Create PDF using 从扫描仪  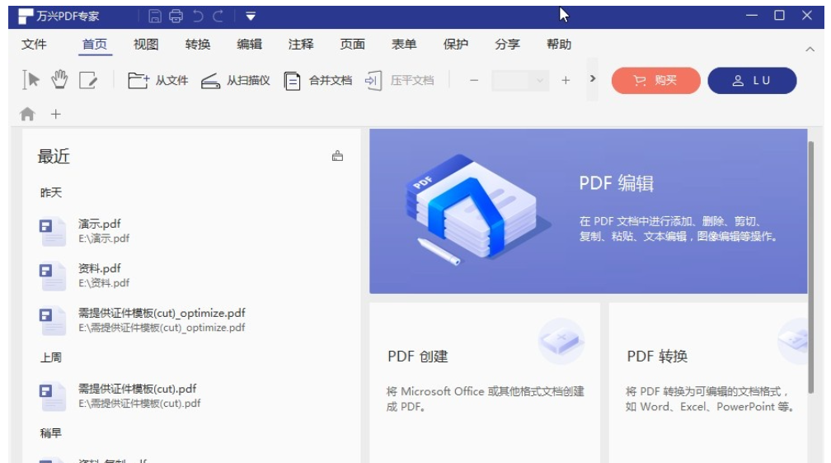click(x=235, y=81)
